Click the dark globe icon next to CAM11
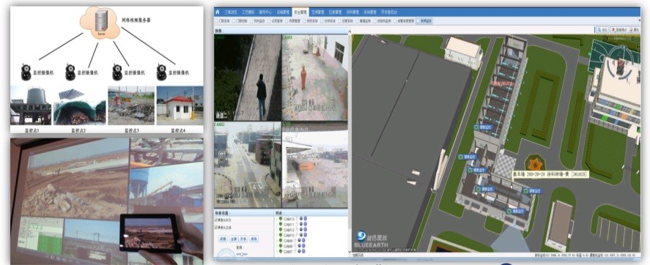The width and height of the screenshot is (650, 265). coord(300,225)
